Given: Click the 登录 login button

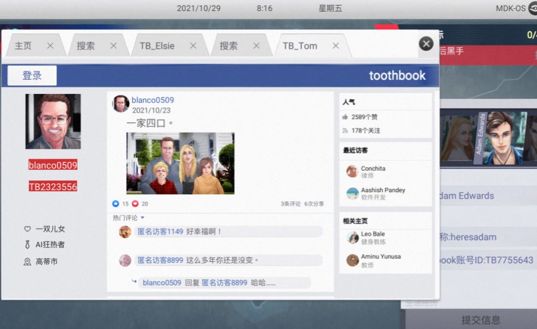Looking at the screenshot, I should click(x=32, y=76).
